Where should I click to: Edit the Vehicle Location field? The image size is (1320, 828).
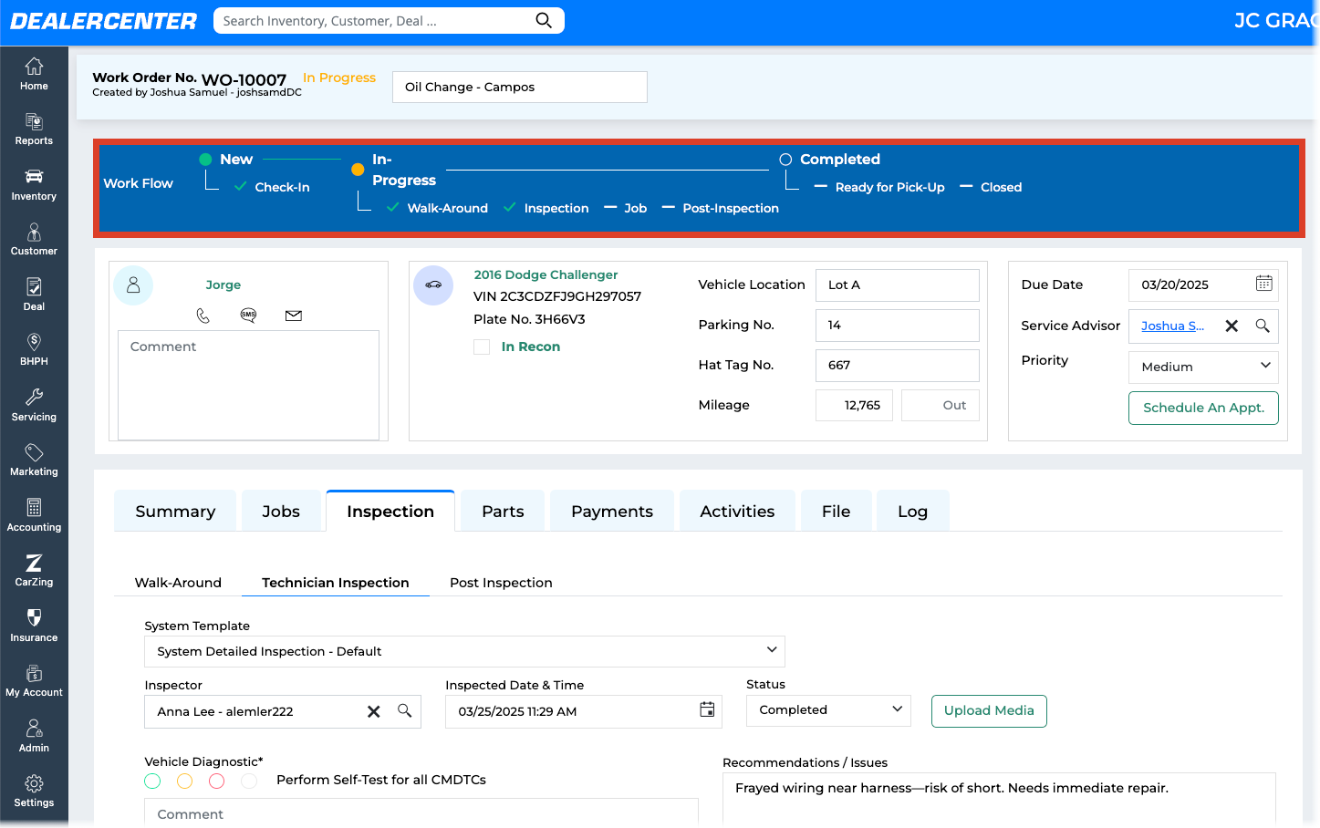[x=898, y=285]
